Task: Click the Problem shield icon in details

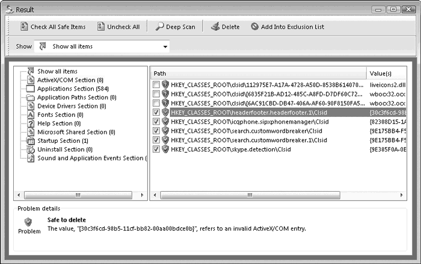Action: click(29, 222)
